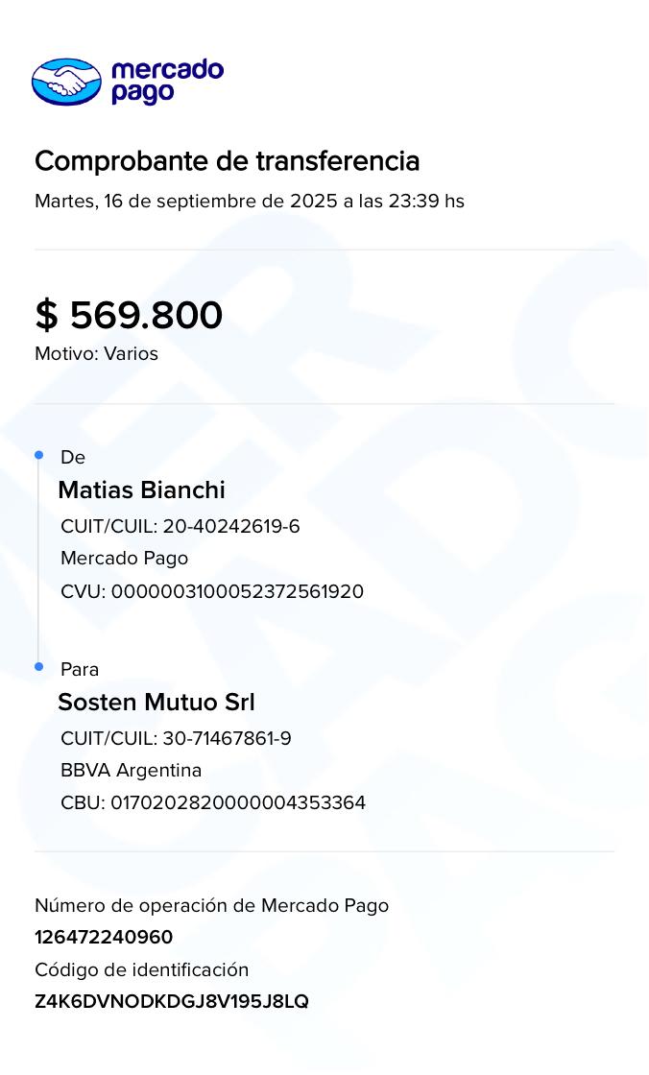Screen dimensions: 649x1075
Task: Click the Motivo: Varios text
Action: pos(96,353)
